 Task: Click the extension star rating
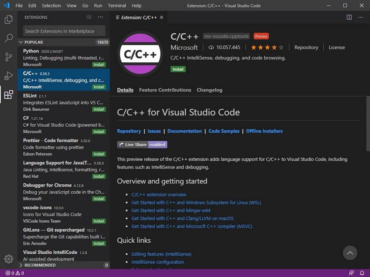click(x=267, y=47)
